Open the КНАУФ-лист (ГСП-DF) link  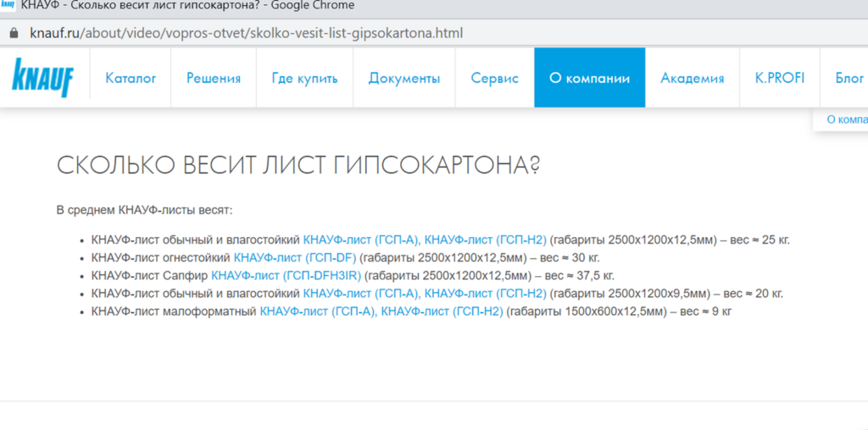click(x=295, y=257)
